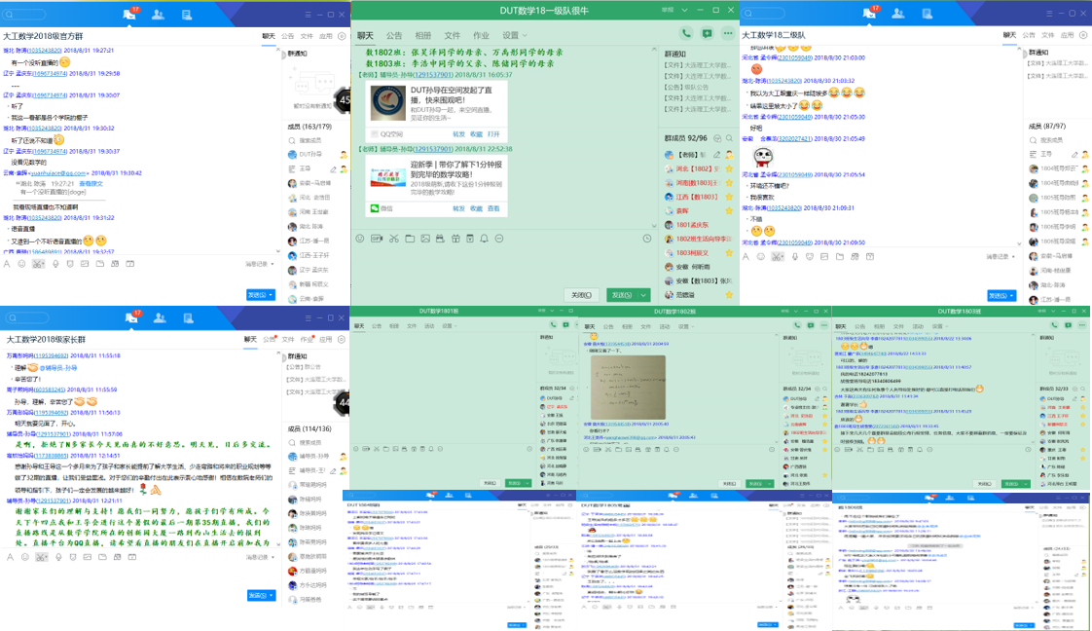Viewport: 1092px width, 631px height.
Task: Click the clock history icon in DUT数学18一级队很牛
Action: click(x=647, y=239)
